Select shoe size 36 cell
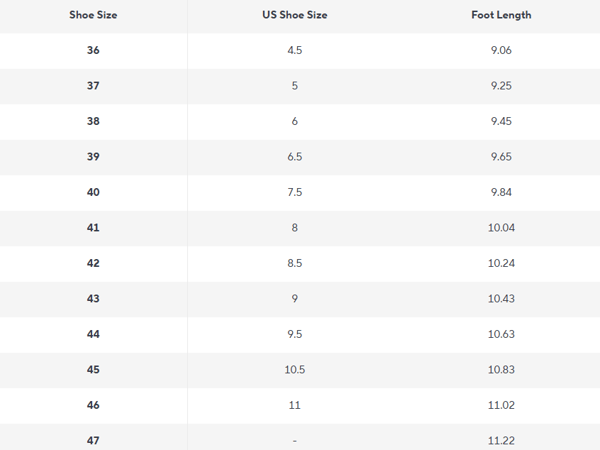This screenshot has width=600, height=450. pos(93,50)
